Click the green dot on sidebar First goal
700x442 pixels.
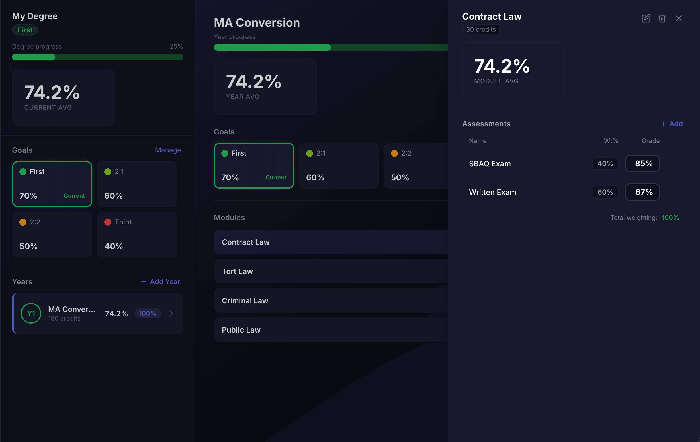coord(23,172)
